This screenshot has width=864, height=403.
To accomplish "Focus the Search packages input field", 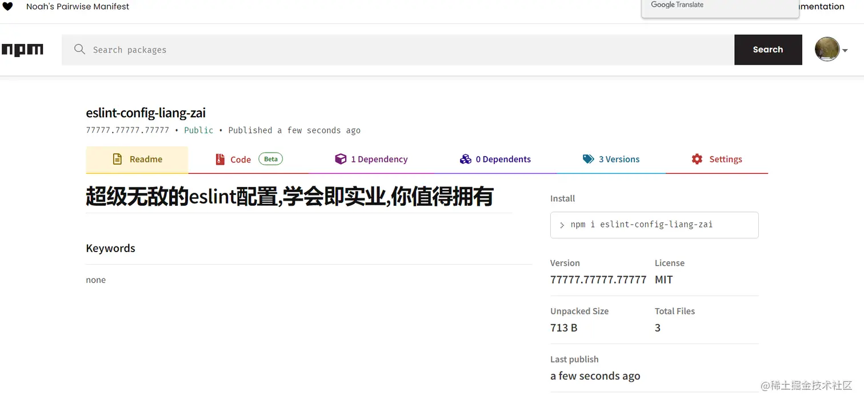I will 398,50.
